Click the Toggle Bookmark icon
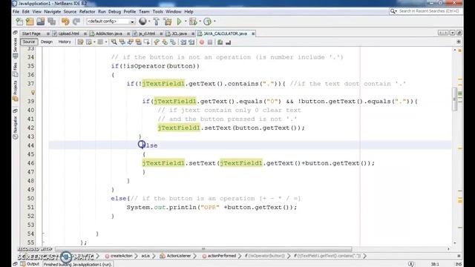The image size is (475, 267). pos(173,42)
